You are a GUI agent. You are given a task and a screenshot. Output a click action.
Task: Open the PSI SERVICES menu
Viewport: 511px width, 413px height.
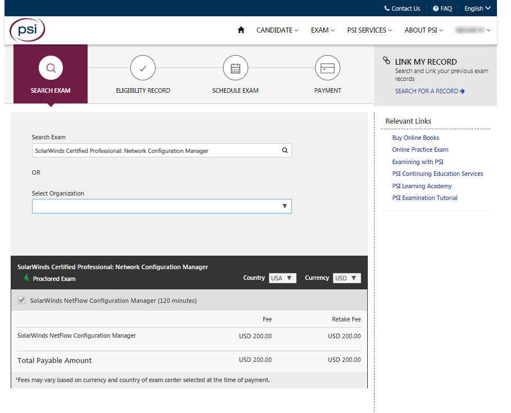pyautogui.click(x=369, y=30)
